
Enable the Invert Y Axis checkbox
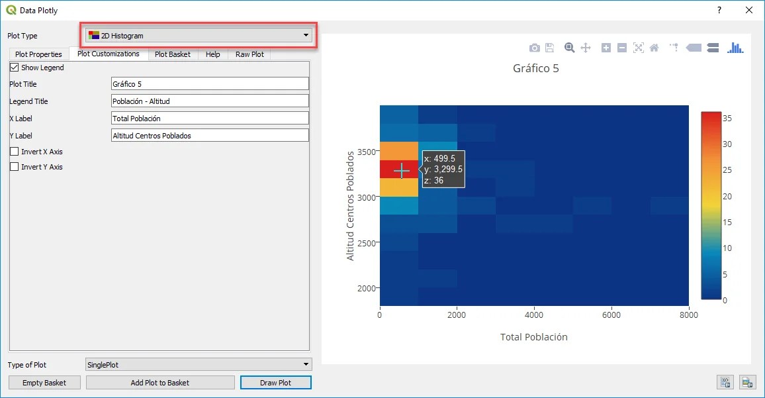click(x=15, y=166)
